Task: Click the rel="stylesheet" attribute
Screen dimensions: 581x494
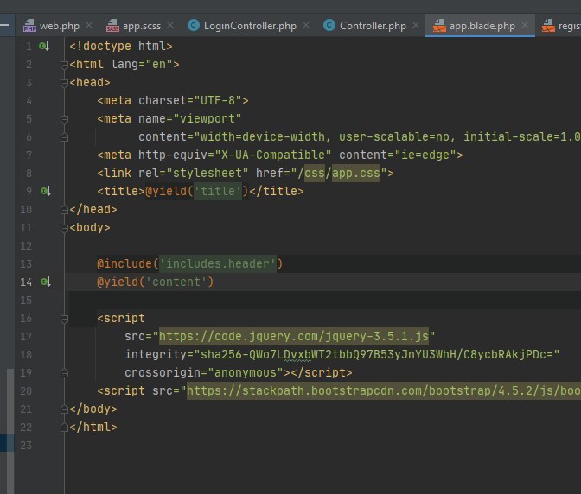Action: [x=193, y=174]
